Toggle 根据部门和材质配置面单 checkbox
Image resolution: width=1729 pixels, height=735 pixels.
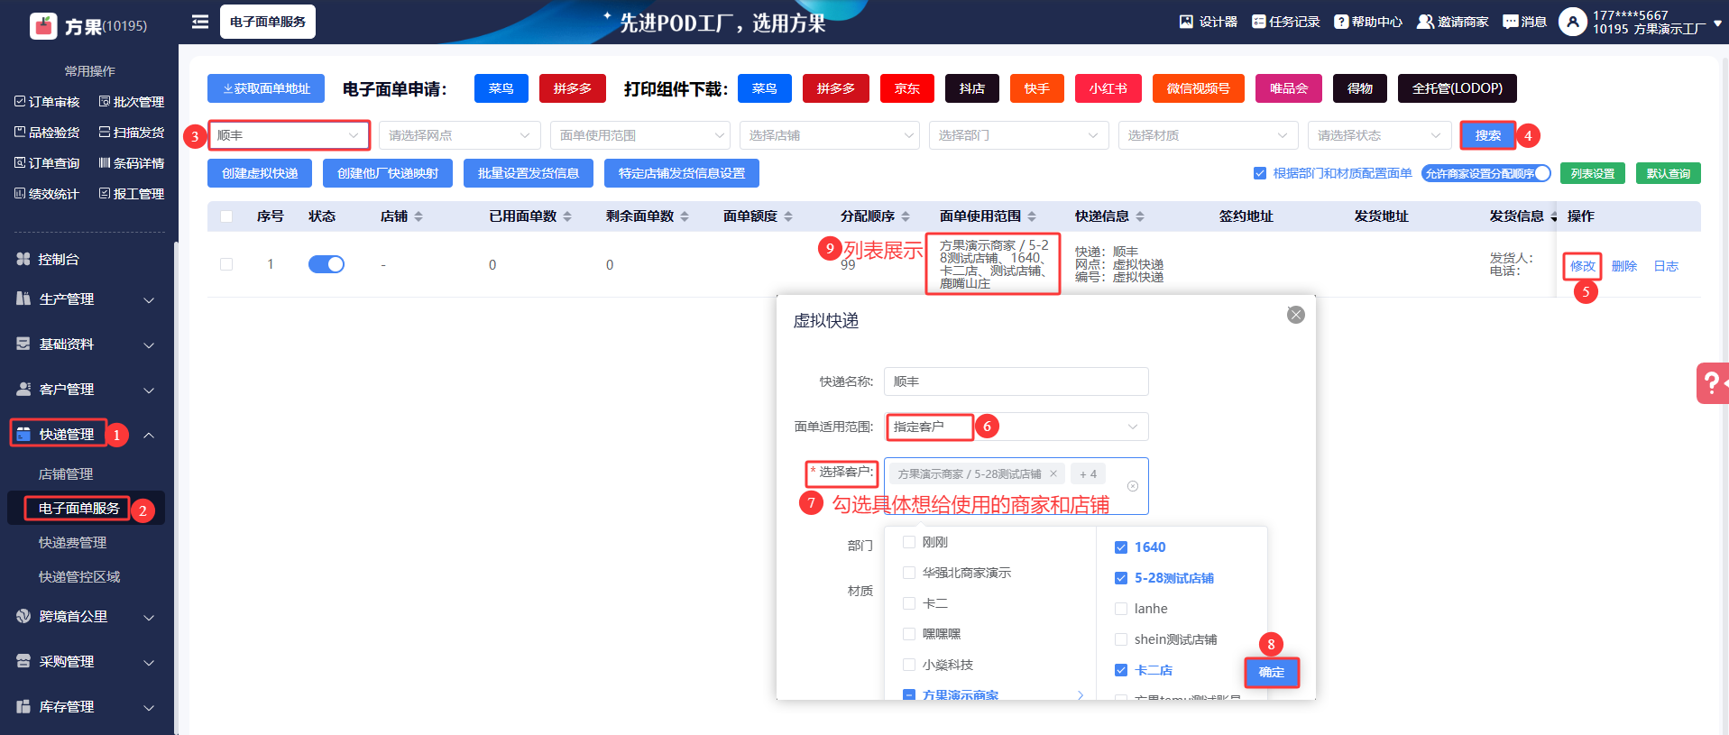[1260, 173]
